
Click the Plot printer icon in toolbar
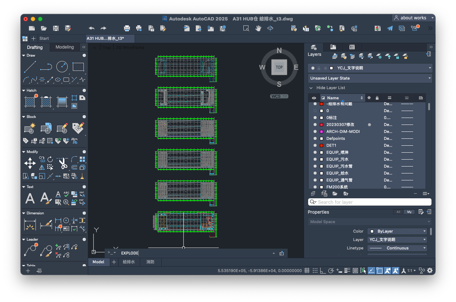127,28
